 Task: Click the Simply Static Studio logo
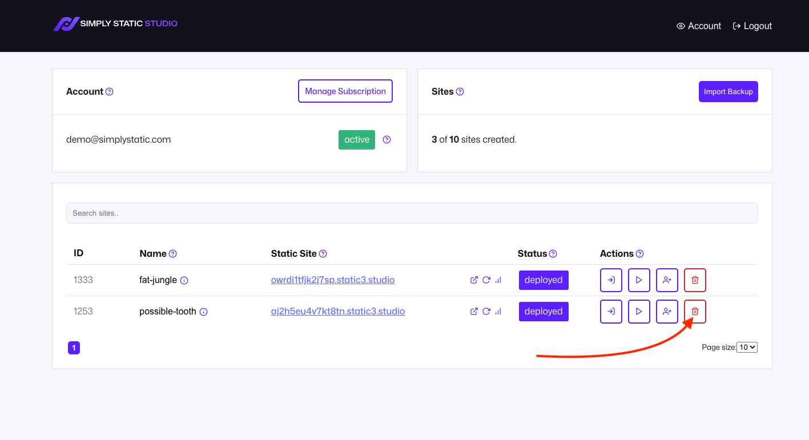(115, 24)
